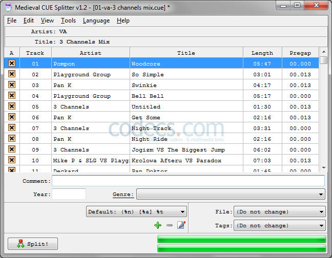Open the file name mask dropdown
Screen dimensions: 332x258
pos(136,212)
